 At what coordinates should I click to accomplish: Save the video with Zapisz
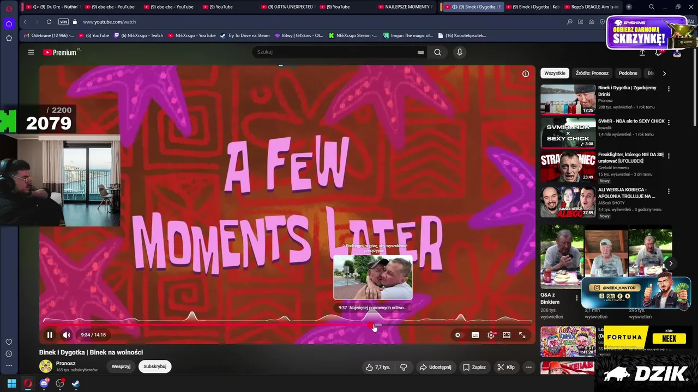474,367
